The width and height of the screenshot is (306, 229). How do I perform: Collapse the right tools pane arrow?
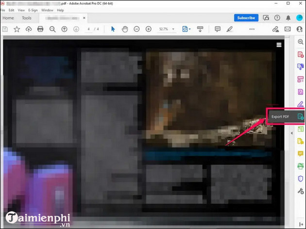click(x=292, y=132)
